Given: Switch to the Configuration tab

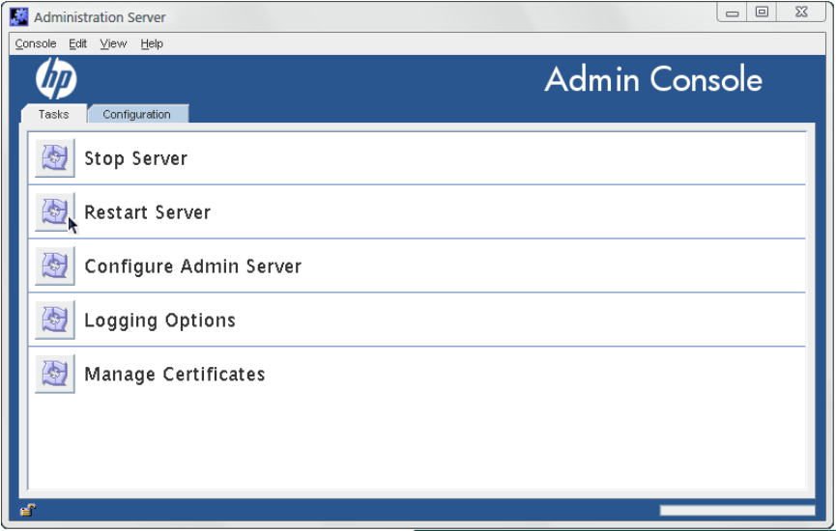Looking at the screenshot, I should pos(136,114).
